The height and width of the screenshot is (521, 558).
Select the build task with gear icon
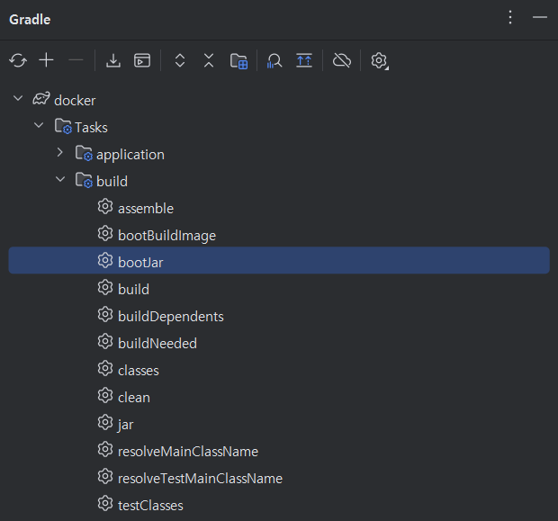click(279, 290)
